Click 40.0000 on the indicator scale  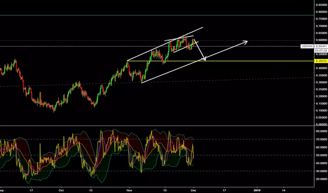[322, 163]
